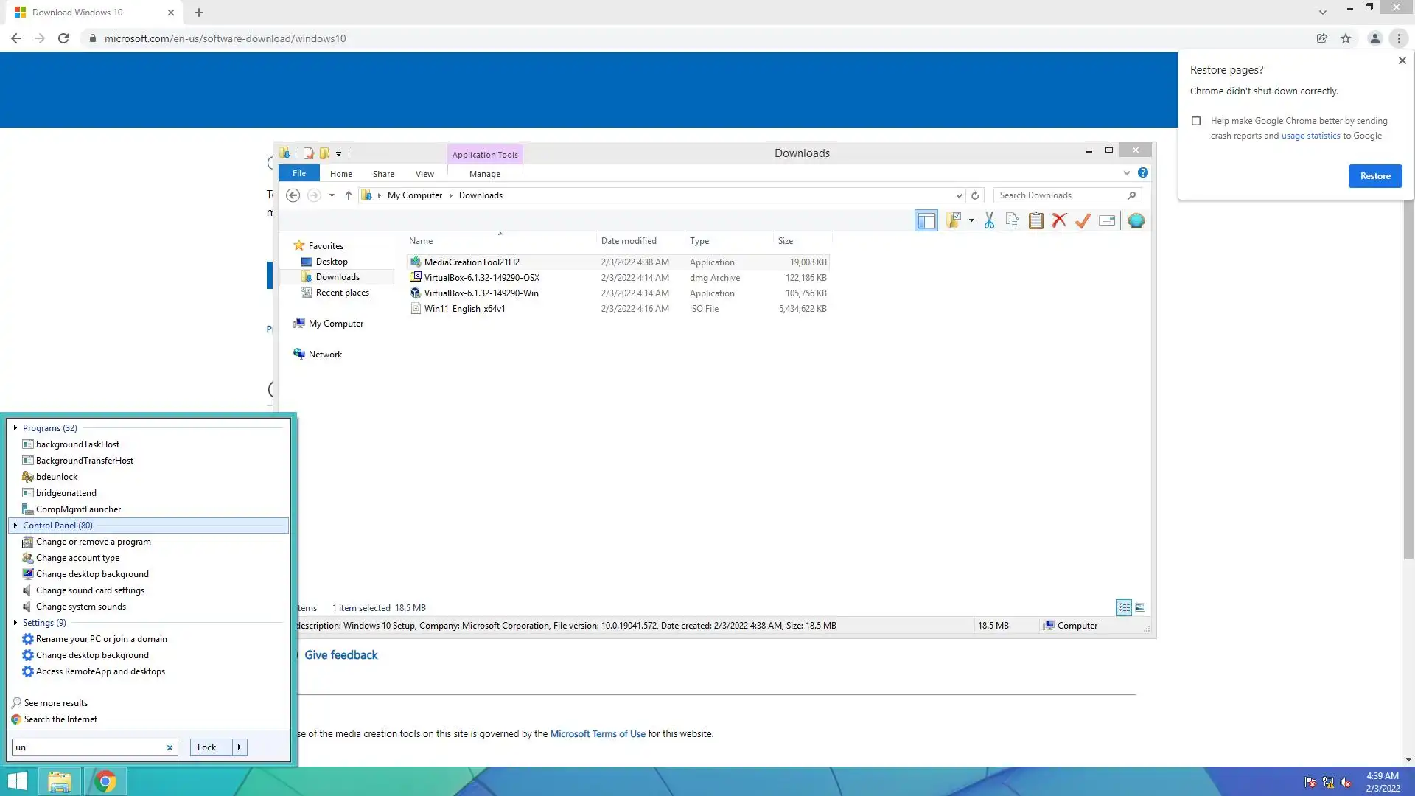The image size is (1415, 796).
Task: Click the red X Delete toolbar icon
Action: click(1059, 220)
